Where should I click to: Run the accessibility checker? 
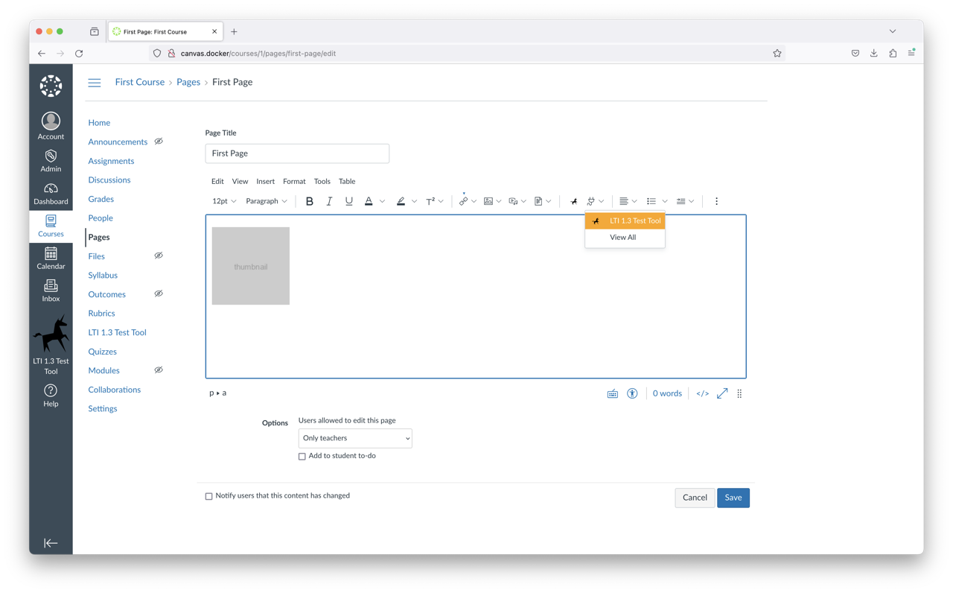click(x=631, y=393)
